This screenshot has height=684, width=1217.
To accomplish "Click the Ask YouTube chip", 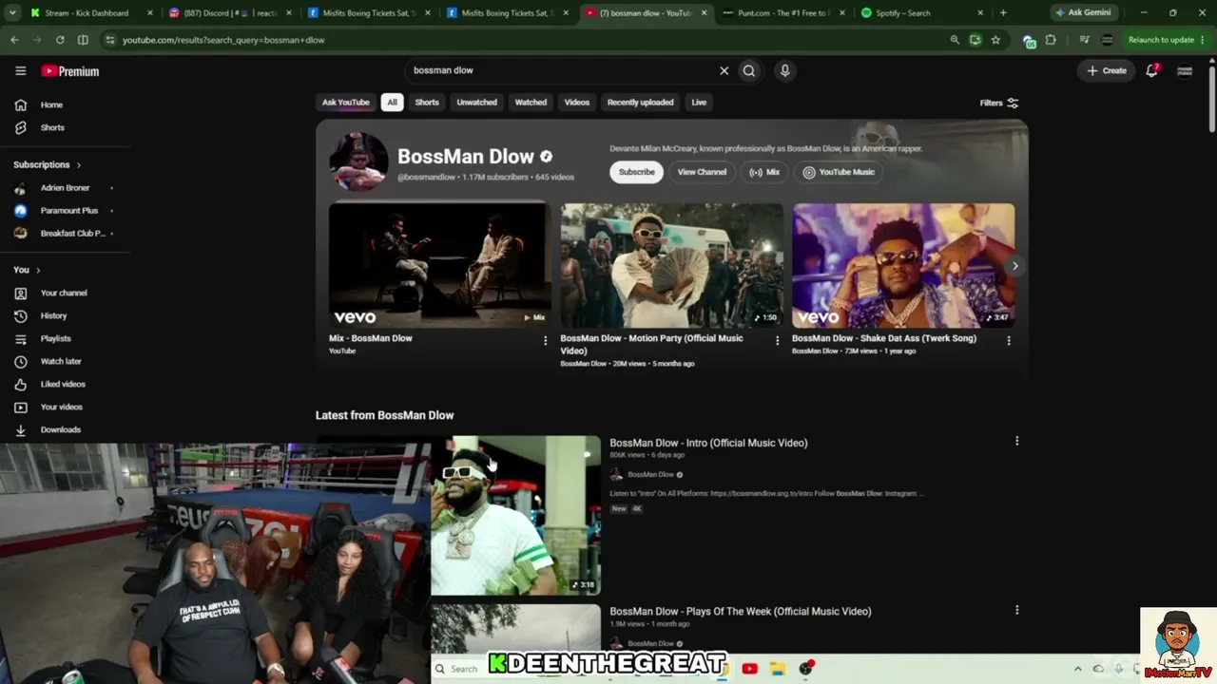I will click(x=346, y=103).
